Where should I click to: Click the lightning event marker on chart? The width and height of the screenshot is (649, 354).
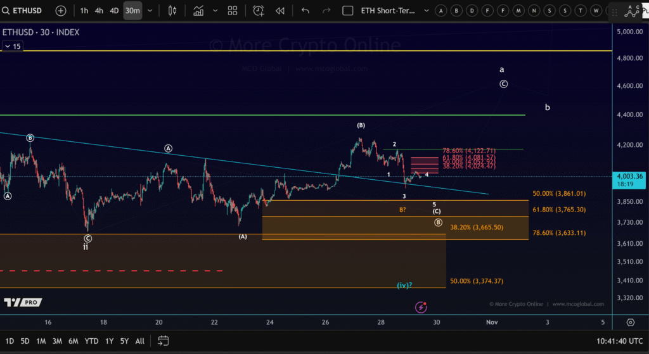(421, 307)
